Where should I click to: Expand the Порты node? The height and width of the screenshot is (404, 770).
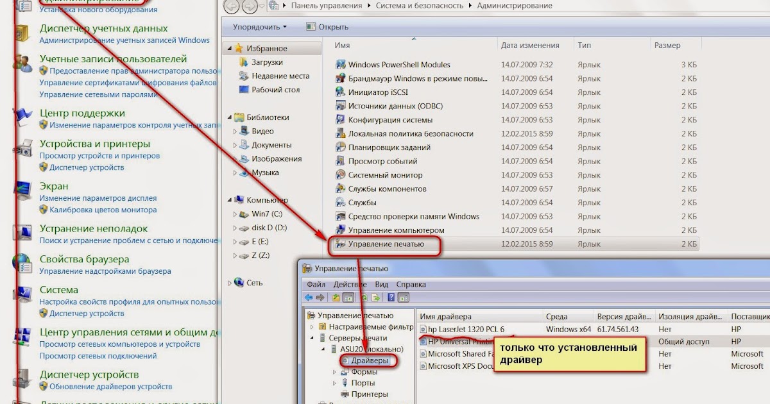(335, 383)
